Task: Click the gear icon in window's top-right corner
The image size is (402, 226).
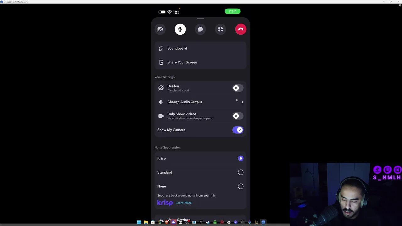Action: (400, 5)
